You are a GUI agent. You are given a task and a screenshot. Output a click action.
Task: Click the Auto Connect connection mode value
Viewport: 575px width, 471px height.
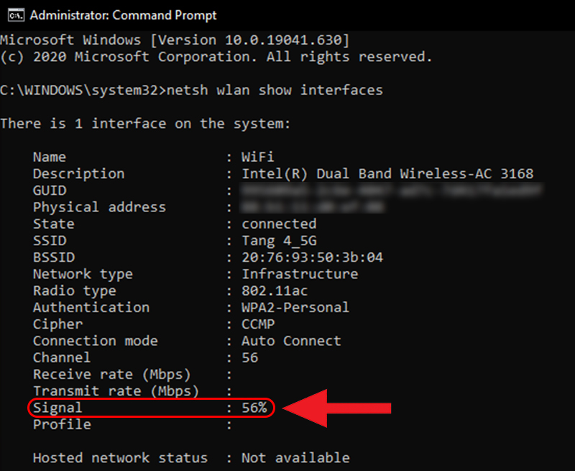click(291, 341)
